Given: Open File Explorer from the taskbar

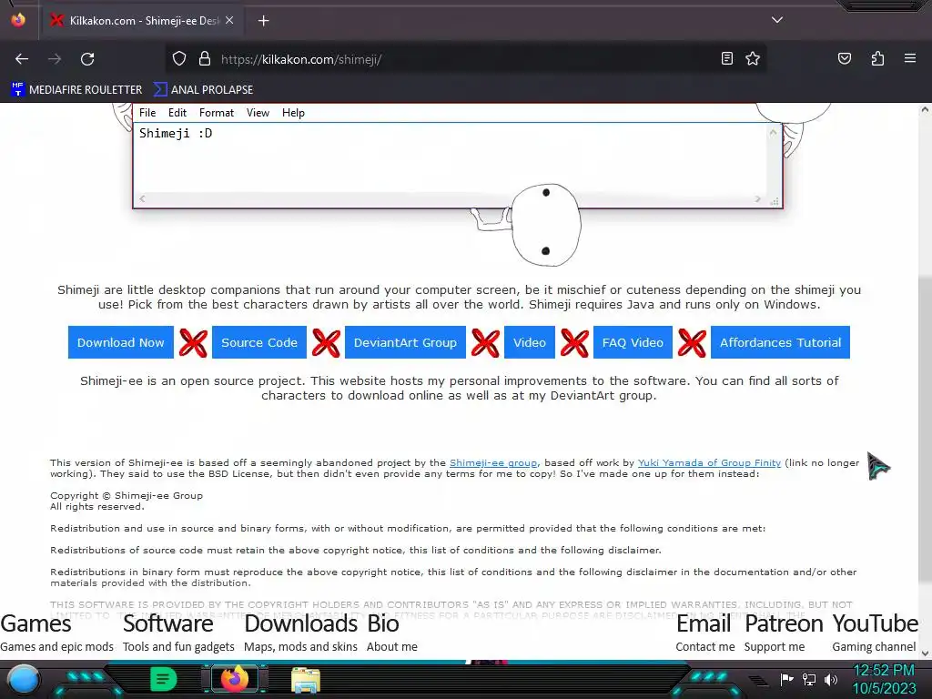Looking at the screenshot, I should pos(306,680).
